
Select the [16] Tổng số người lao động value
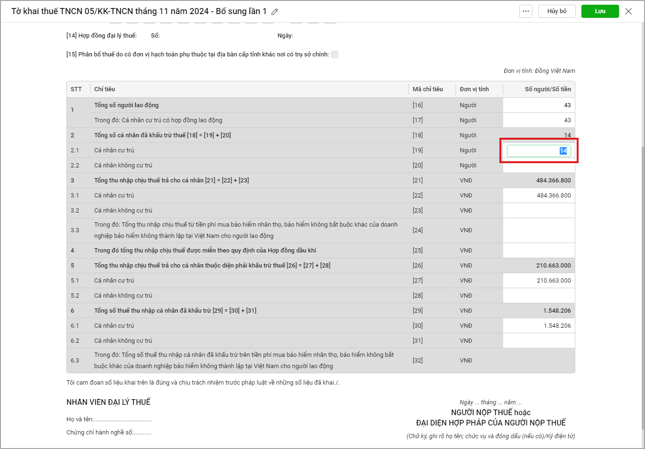[x=539, y=105]
